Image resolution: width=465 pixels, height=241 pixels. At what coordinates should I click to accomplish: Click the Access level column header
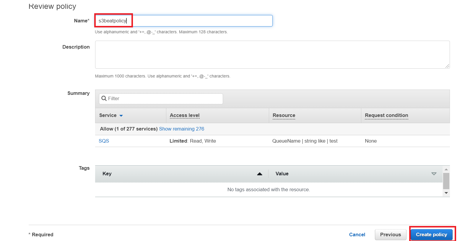pyautogui.click(x=185, y=115)
